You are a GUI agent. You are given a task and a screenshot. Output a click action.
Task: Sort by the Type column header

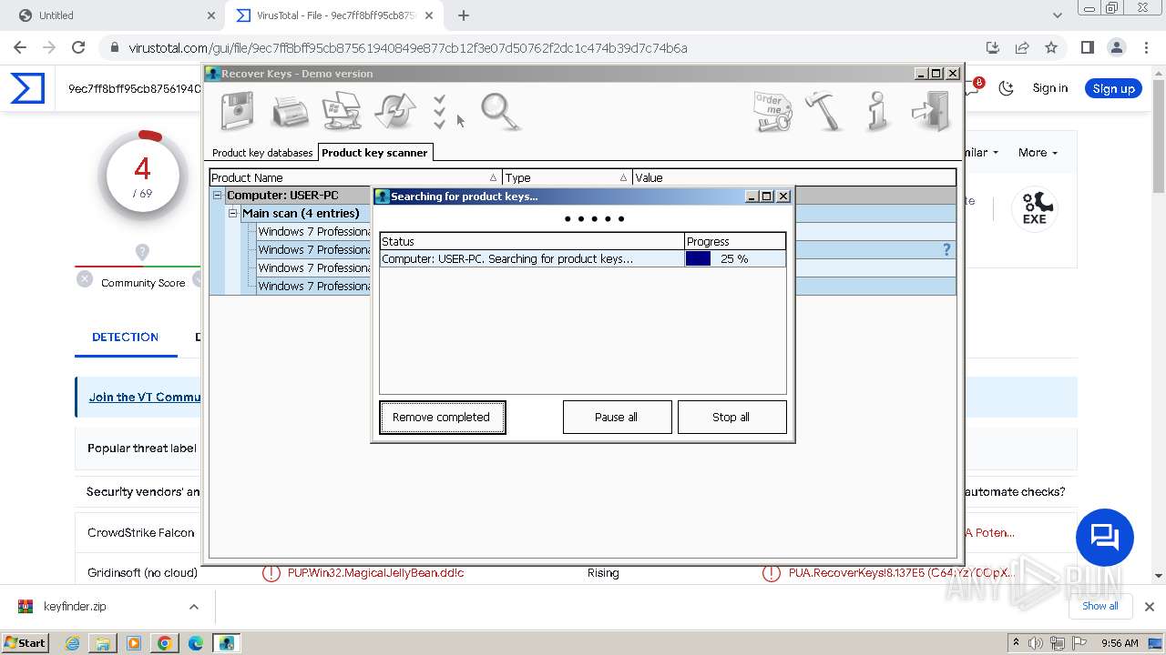pyautogui.click(x=567, y=177)
